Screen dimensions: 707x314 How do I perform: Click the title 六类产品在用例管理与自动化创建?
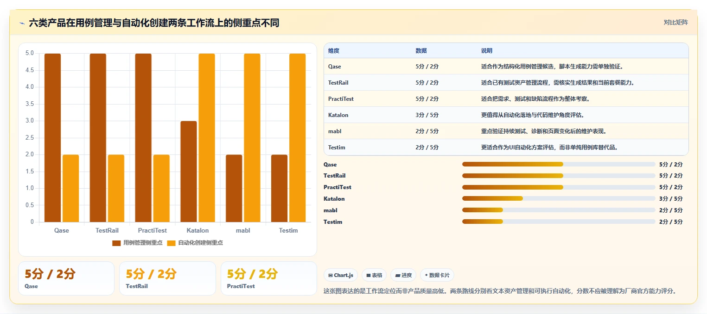[154, 23]
